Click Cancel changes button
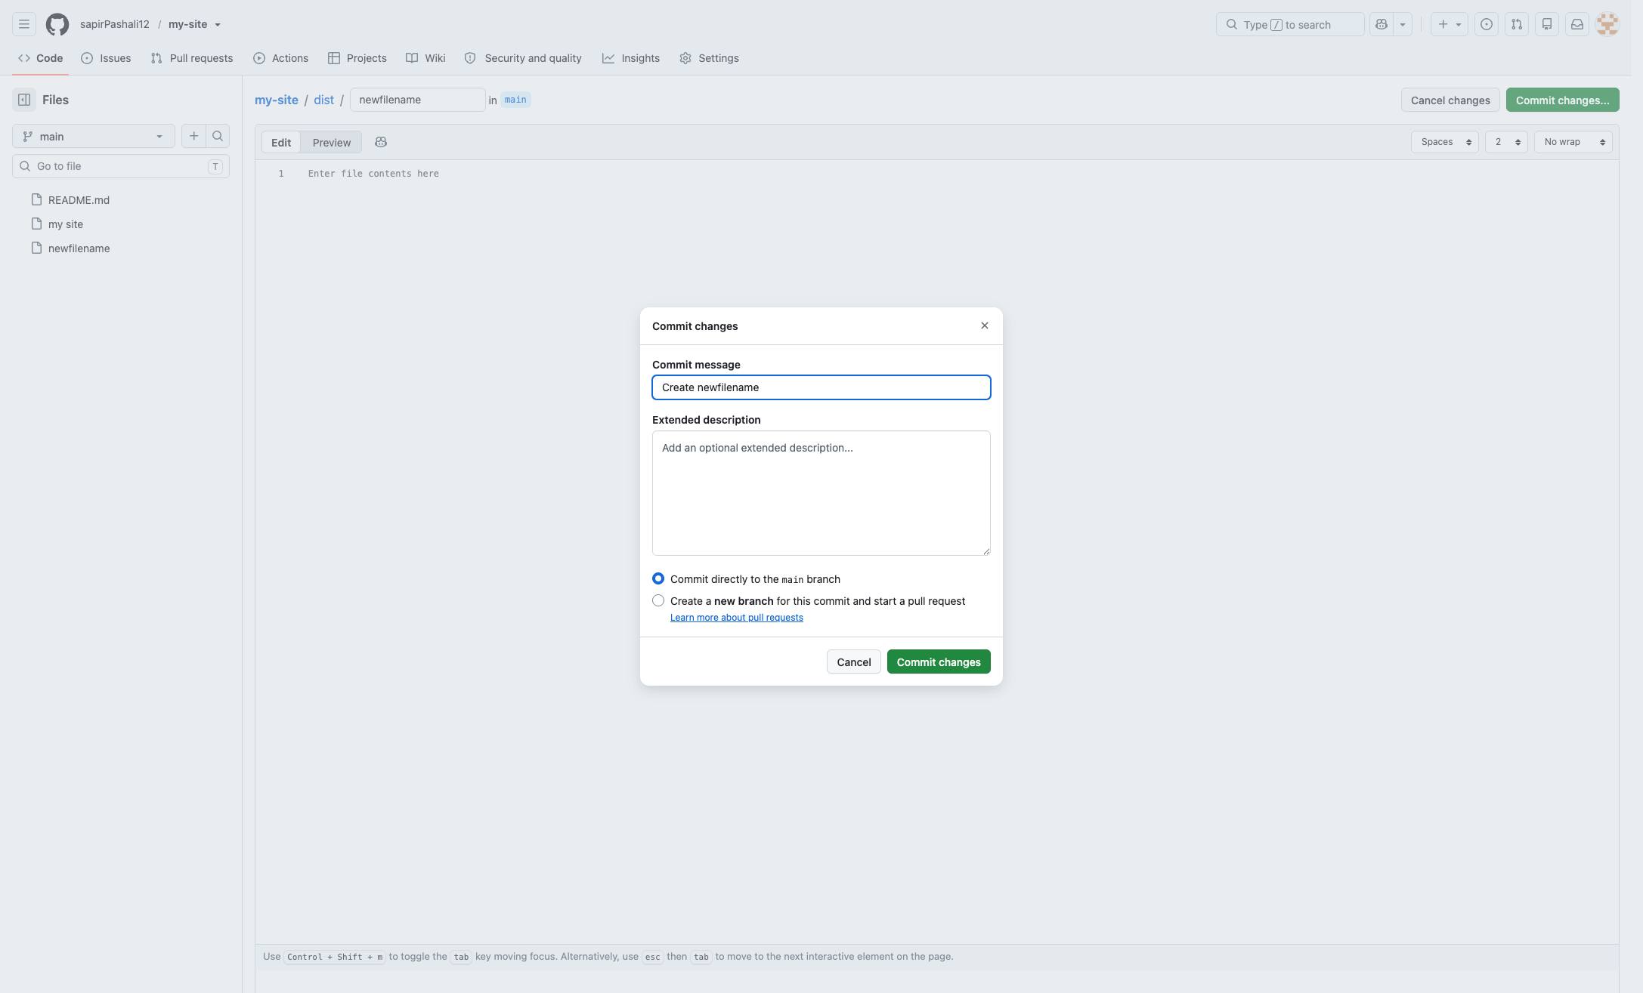The height and width of the screenshot is (993, 1643). point(1450,100)
